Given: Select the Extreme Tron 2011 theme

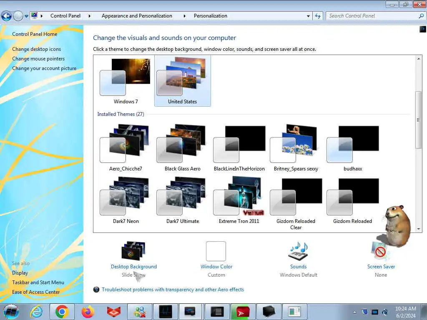Looking at the screenshot, I should (x=239, y=200).
